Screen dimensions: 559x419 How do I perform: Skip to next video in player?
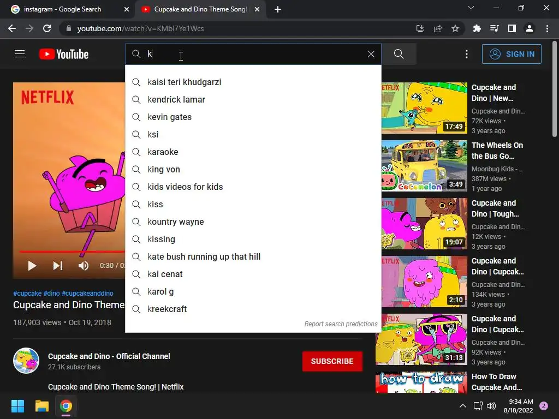point(58,266)
